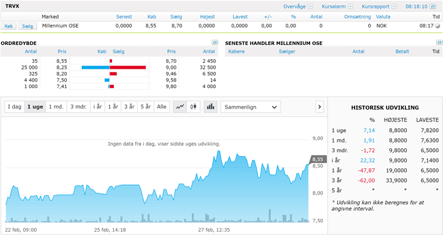Select the Alle time range tab
Image resolution: width=444 pixels, height=235 pixels.
tap(162, 107)
